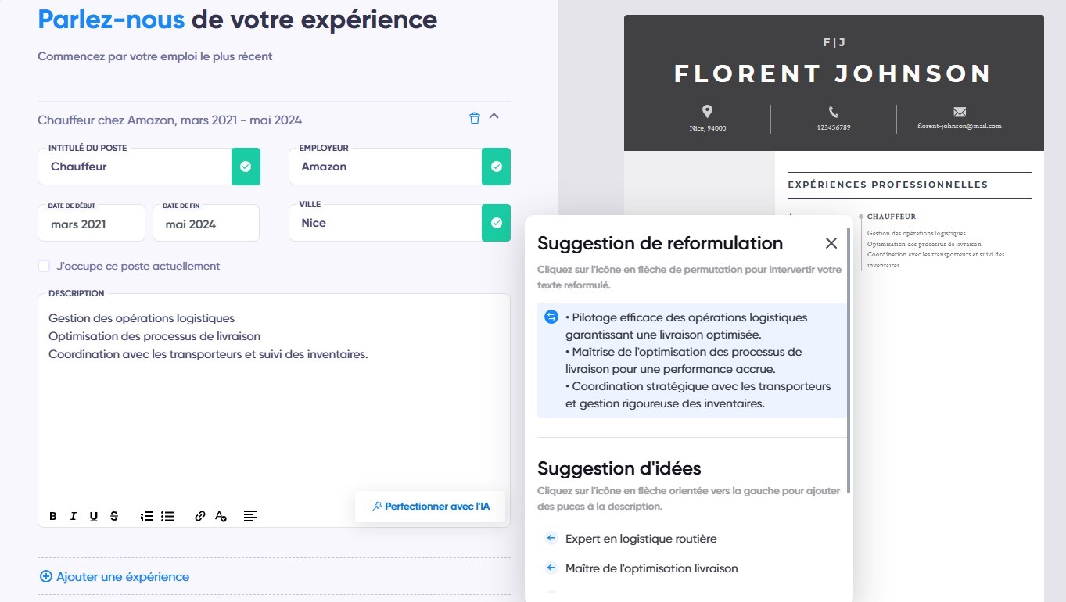Click 'Perfectionner avec l'IA' button
Image resolution: width=1066 pixels, height=602 pixels.
point(430,507)
